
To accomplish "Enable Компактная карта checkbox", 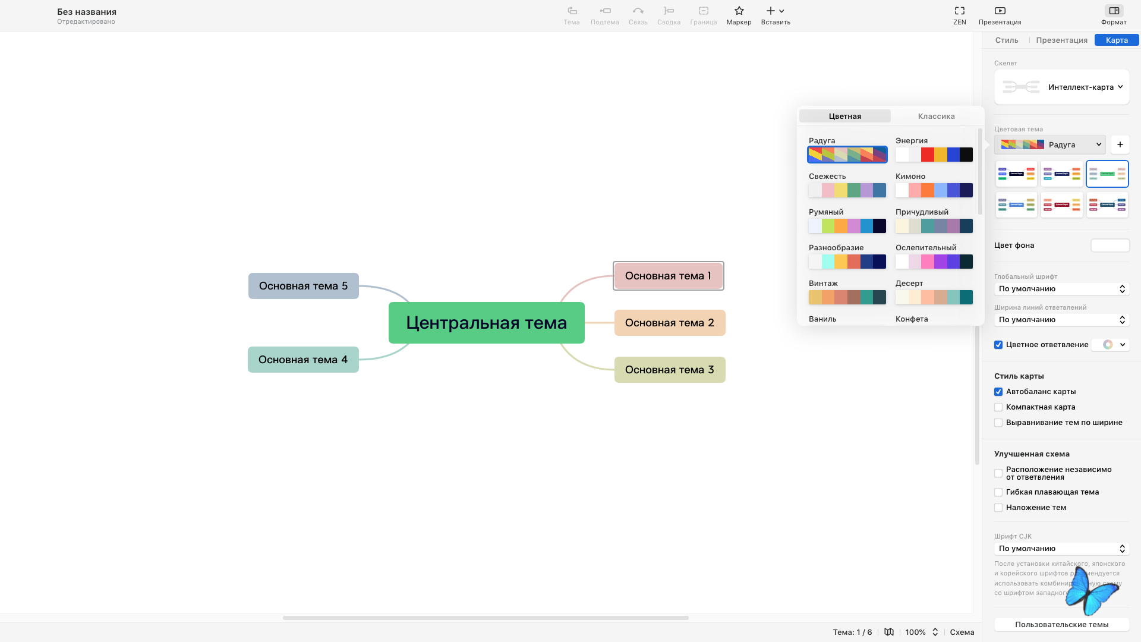I will pyautogui.click(x=998, y=407).
